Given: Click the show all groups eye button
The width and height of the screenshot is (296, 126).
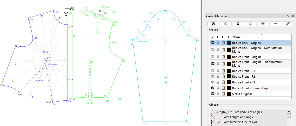Looking at the screenshot, I should click(213, 24).
